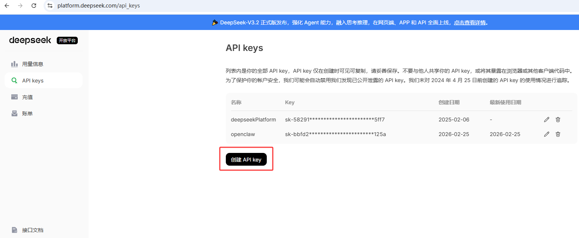Open site info icon in address bar

(50, 6)
